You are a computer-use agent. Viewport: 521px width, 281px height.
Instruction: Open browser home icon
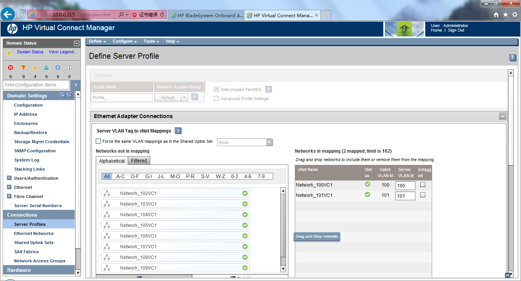[496, 15]
